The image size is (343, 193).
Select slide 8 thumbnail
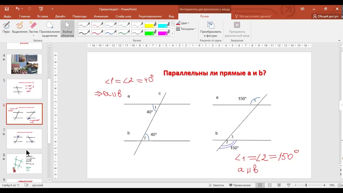24,164
